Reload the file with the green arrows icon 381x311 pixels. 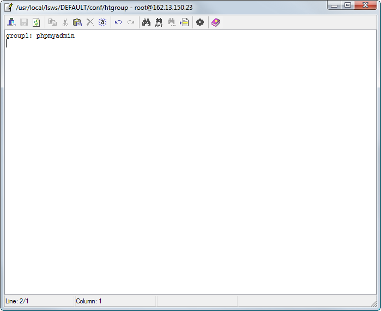[37, 22]
